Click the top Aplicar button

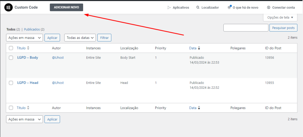52,38
